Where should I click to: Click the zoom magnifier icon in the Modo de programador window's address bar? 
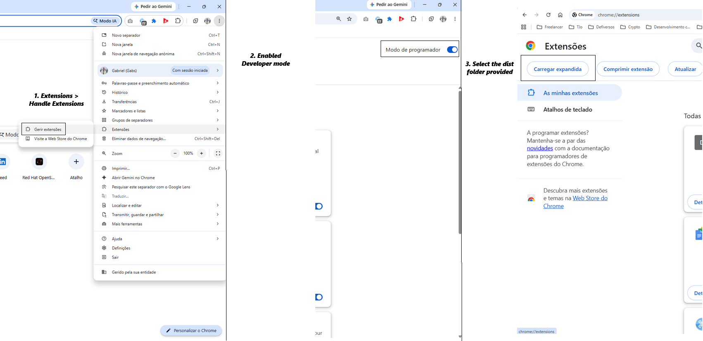pos(338,19)
